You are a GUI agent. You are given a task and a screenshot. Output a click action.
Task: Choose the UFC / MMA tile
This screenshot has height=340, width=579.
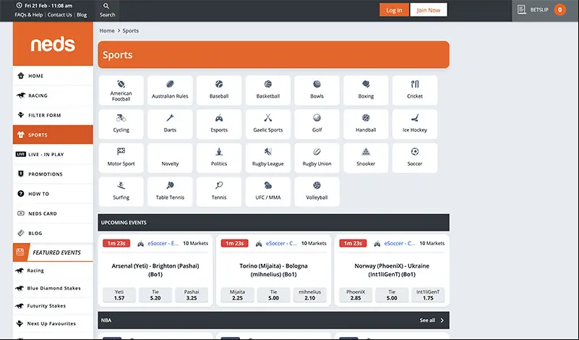pyautogui.click(x=267, y=192)
